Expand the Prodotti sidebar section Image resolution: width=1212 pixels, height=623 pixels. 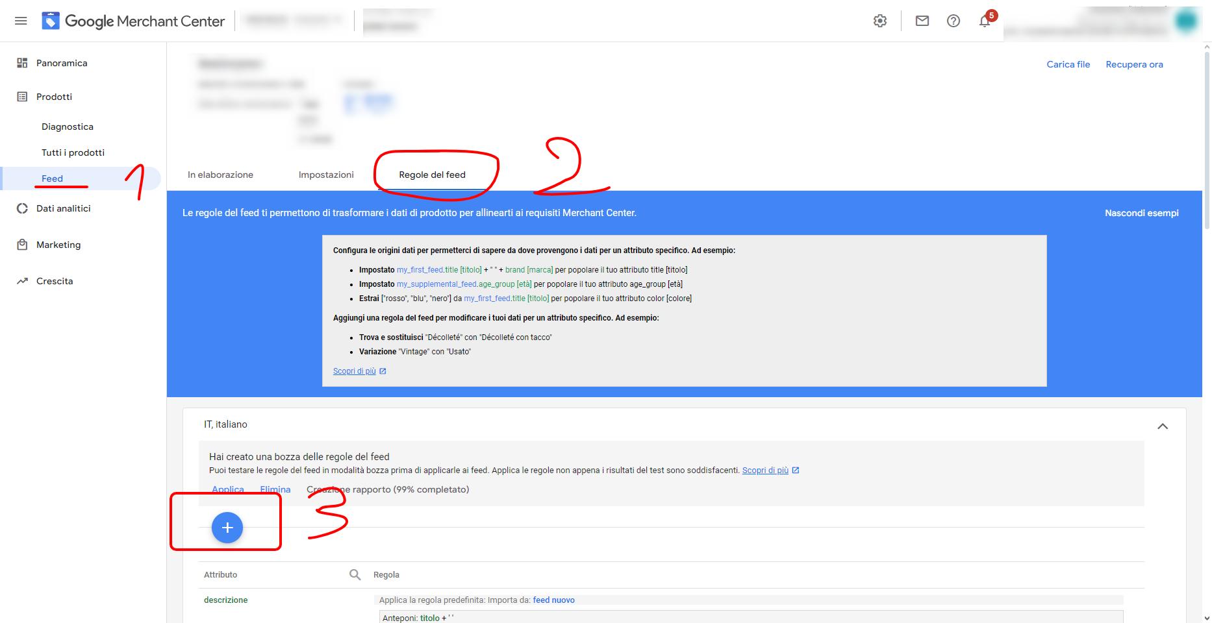pyautogui.click(x=54, y=97)
